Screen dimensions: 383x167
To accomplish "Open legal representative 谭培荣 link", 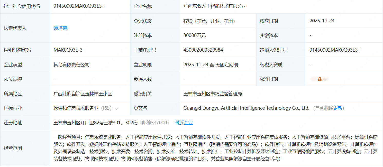I will click(x=60, y=28).
